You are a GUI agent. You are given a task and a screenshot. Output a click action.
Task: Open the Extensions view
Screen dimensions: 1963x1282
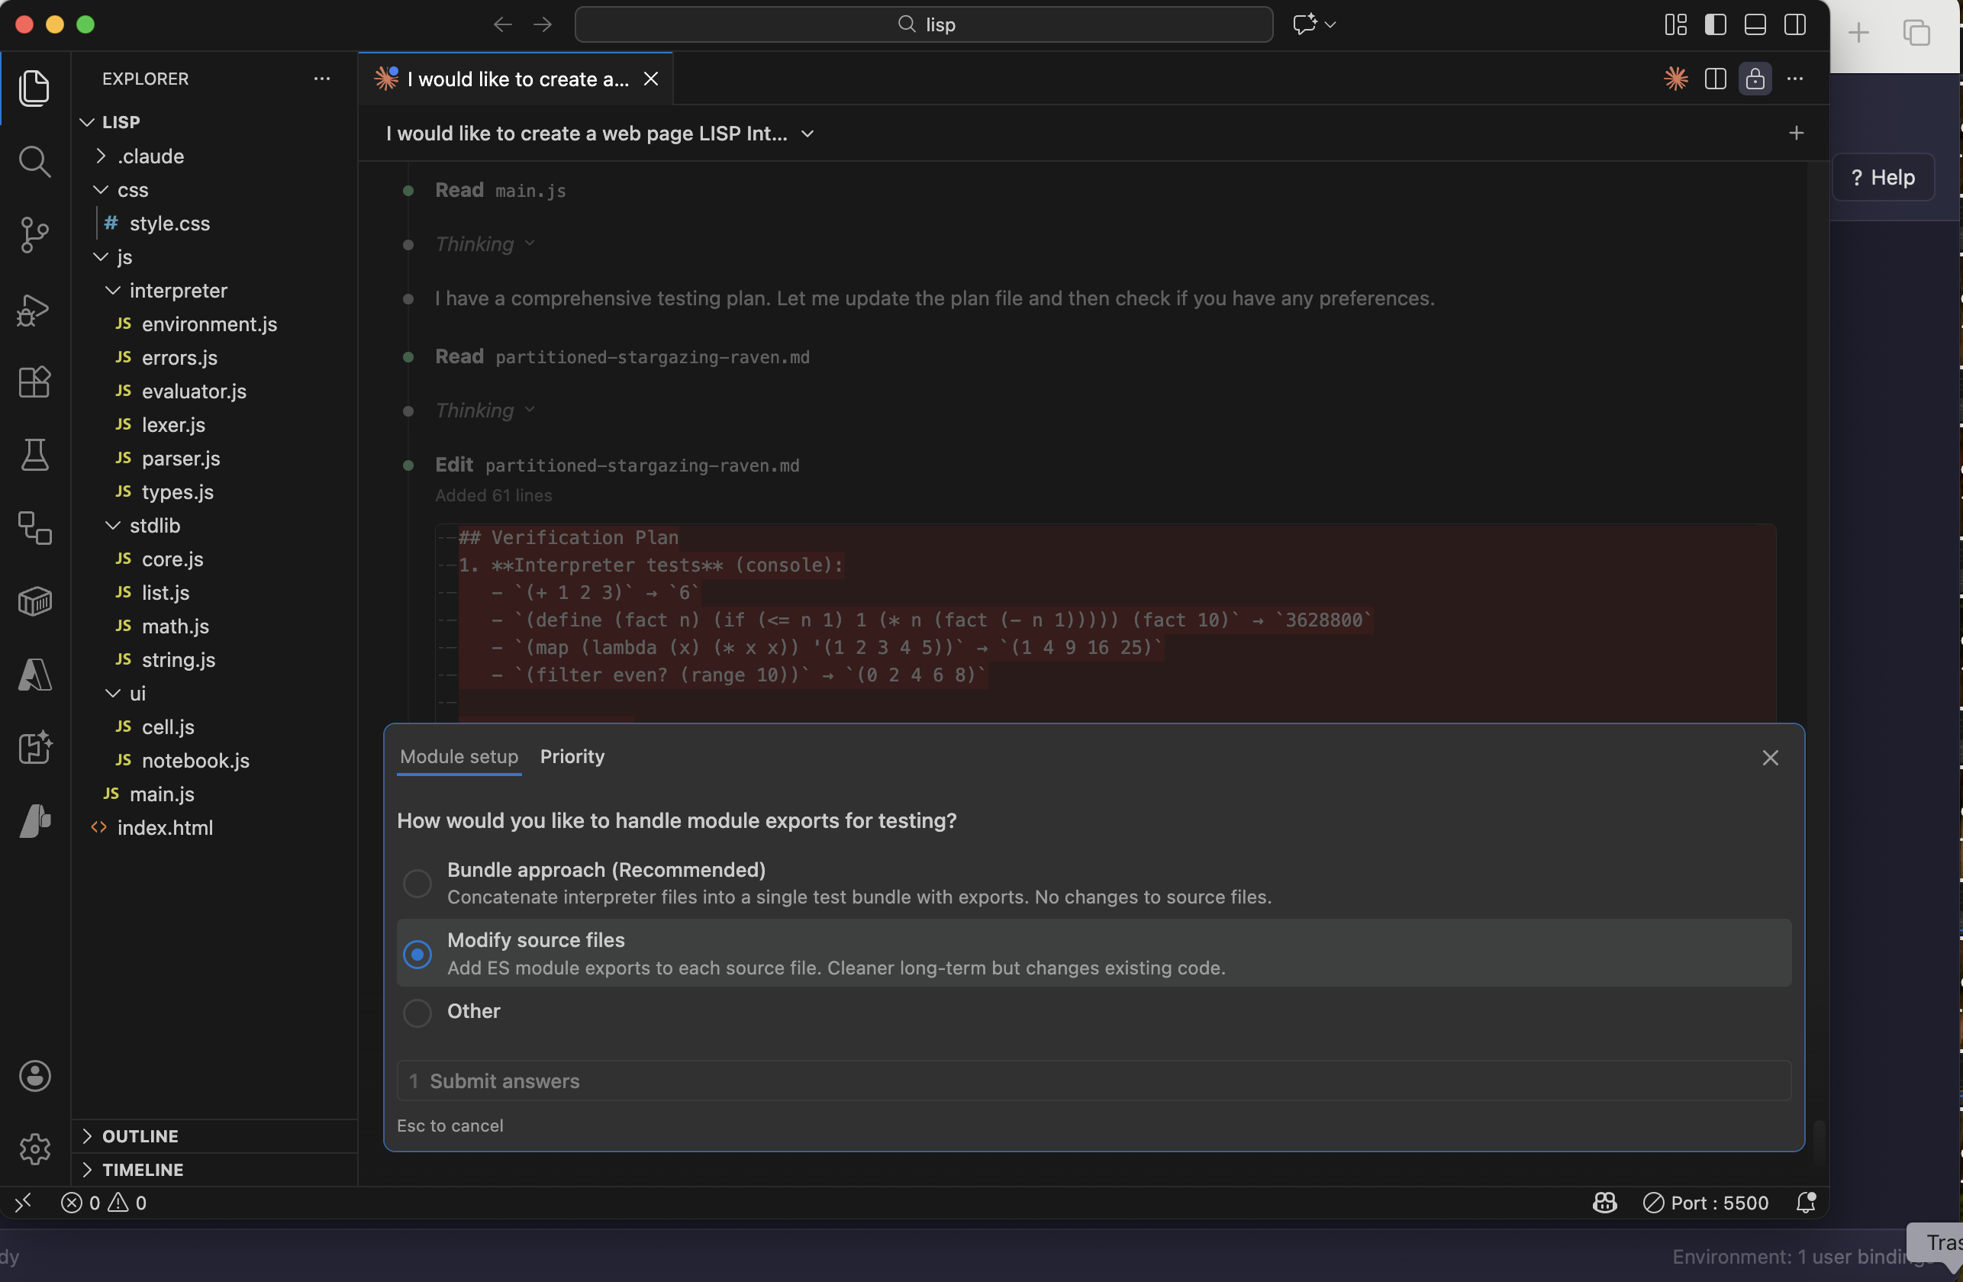coord(34,382)
